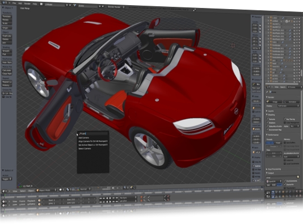Viewport: 303px width, 224px height.
Task: Click the viewport shading sphere icon
Action: coord(61,189)
